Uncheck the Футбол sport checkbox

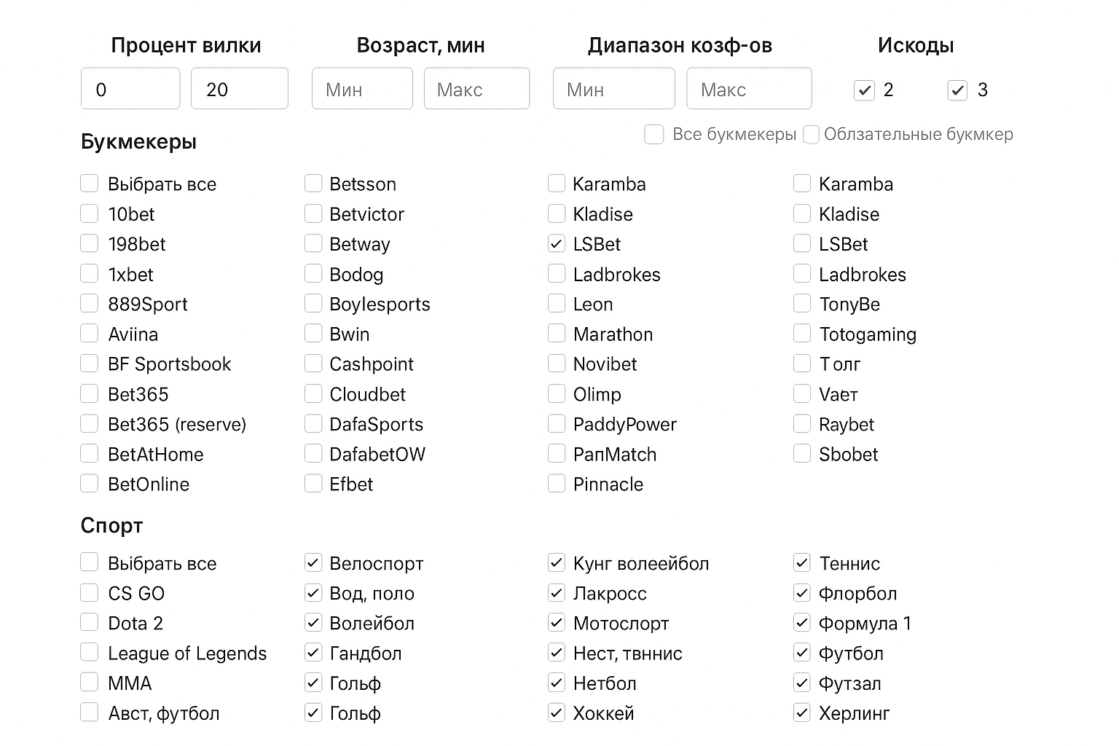(x=802, y=653)
